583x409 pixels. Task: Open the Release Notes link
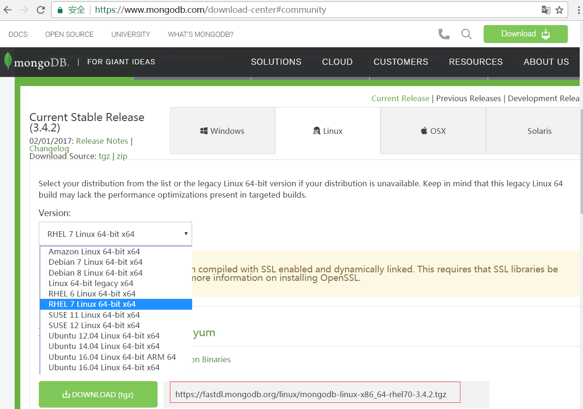click(102, 141)
